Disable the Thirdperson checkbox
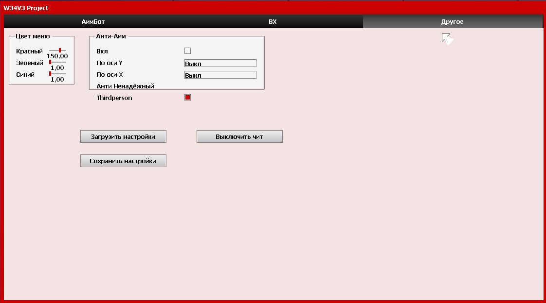Screen dimensions: 546x303 tap(187, 98)
